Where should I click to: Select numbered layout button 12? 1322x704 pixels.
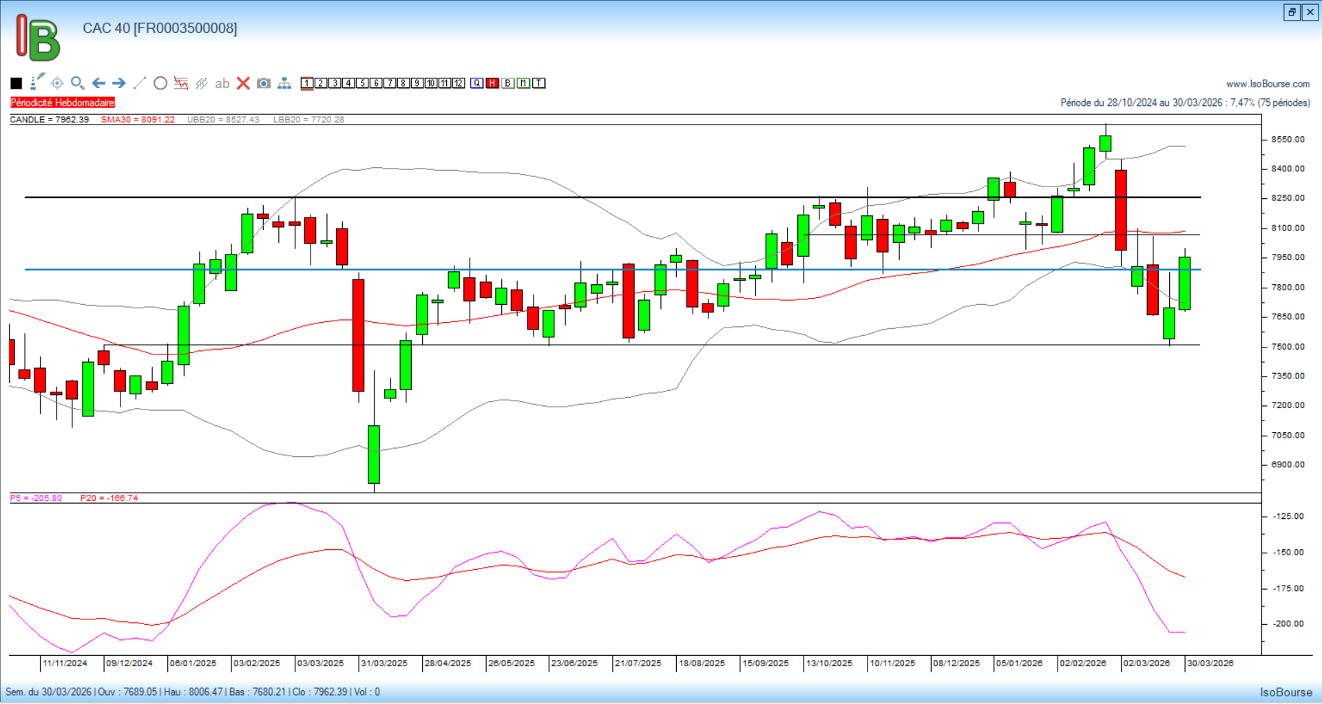(x=459, y=83)
